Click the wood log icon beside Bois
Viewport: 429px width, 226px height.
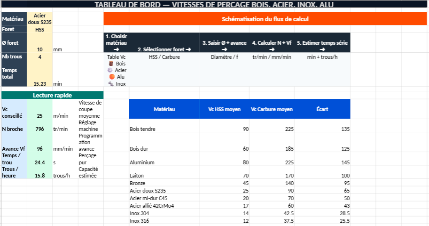point(111,64)
